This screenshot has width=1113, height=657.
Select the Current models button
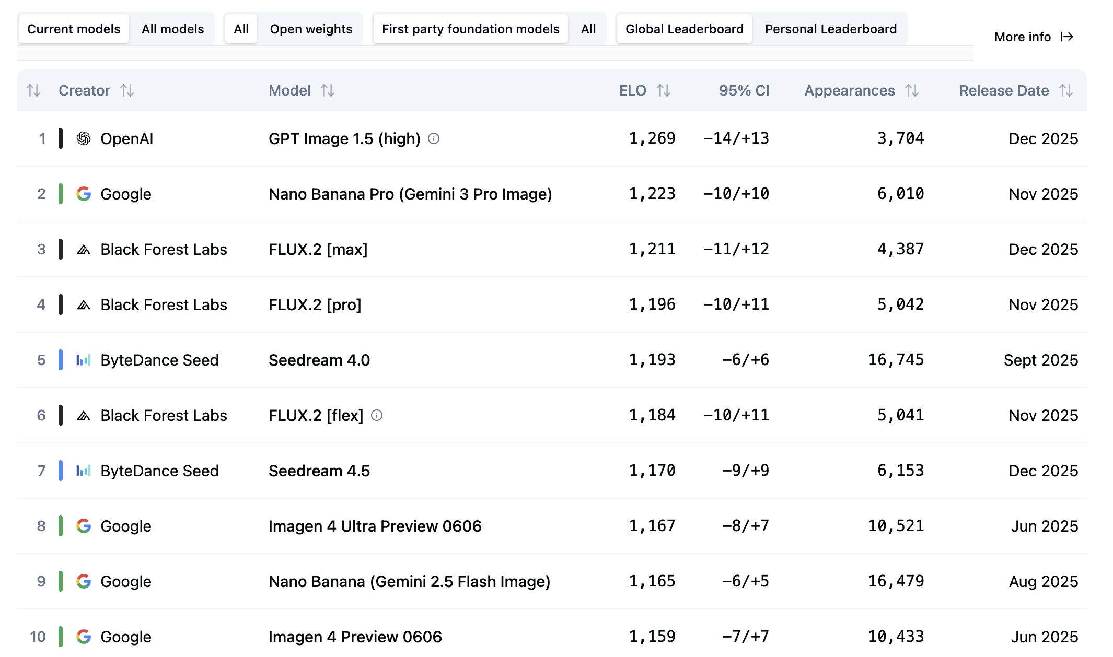[74, 29]
